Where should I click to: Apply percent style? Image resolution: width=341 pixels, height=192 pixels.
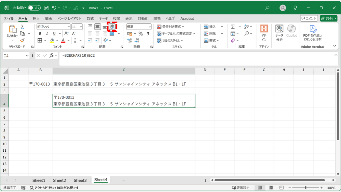141,34
